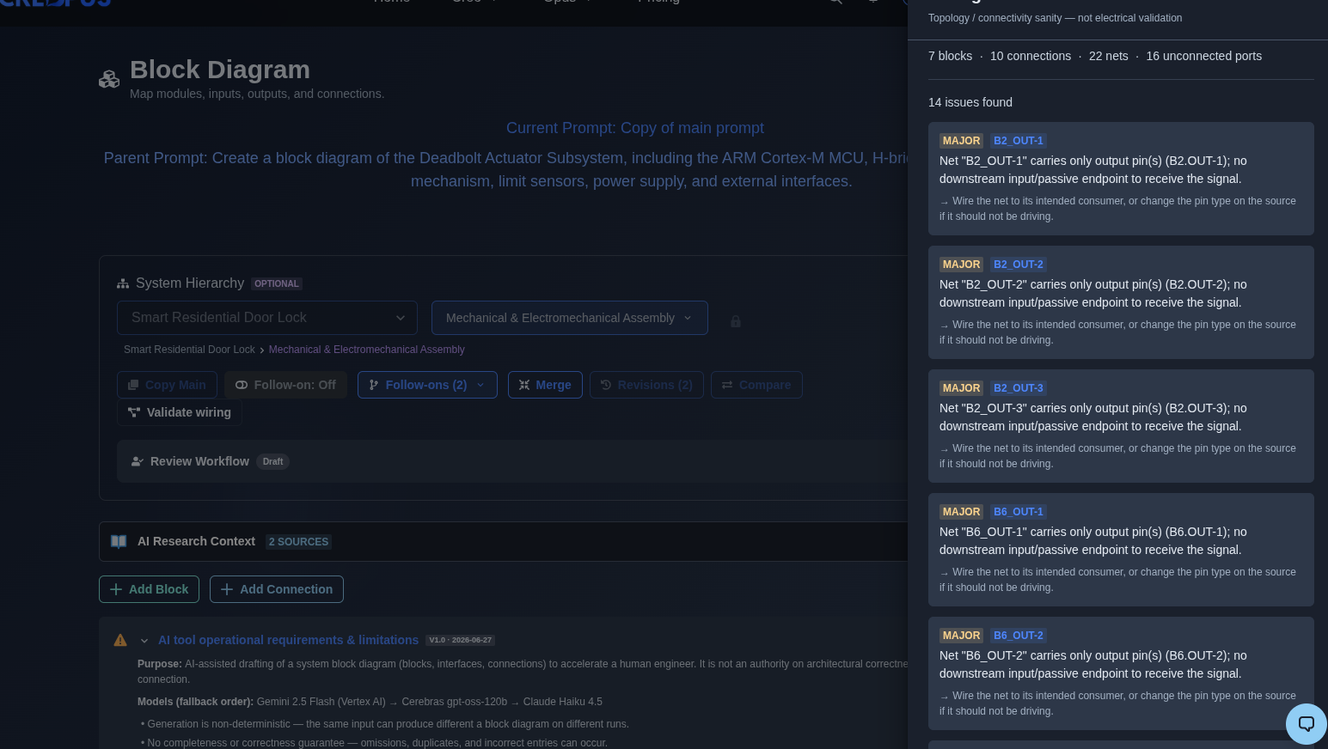1328x749 pixels.
Task: Click the warning triangle beside AI tool limitations
Action: [120, 640]
